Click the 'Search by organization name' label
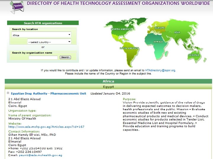This screenshot has width=213, height=159. [x=32, y=53]
